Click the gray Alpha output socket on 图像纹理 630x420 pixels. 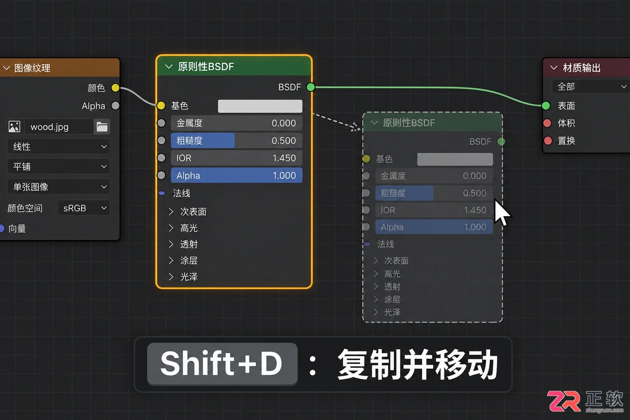[x=115, y=105]
